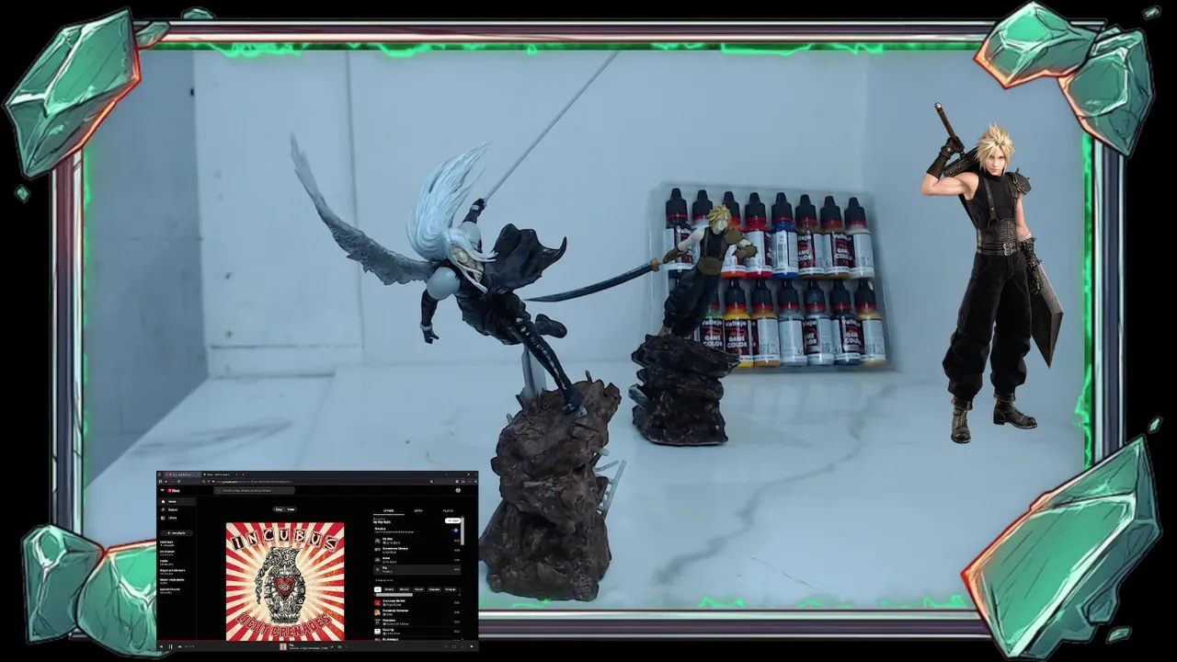Switch to the second browser tab

219,474
